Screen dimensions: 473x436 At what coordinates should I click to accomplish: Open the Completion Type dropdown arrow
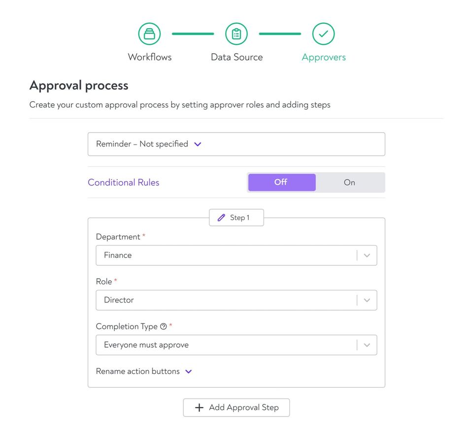[367, 345]
